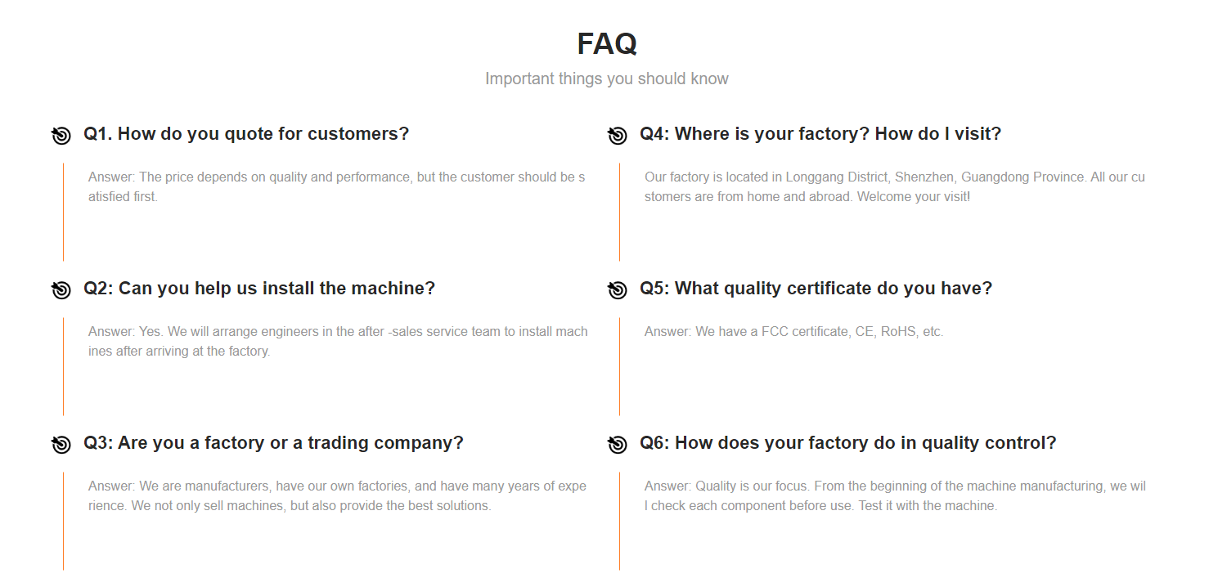The height and width of the screenshot is (587, 1209).
Task: Click the target icon beside Q3
Action: (61, 445)
